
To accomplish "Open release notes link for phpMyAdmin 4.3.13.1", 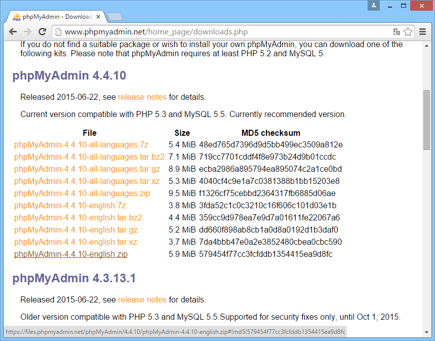I will [142, 299].
